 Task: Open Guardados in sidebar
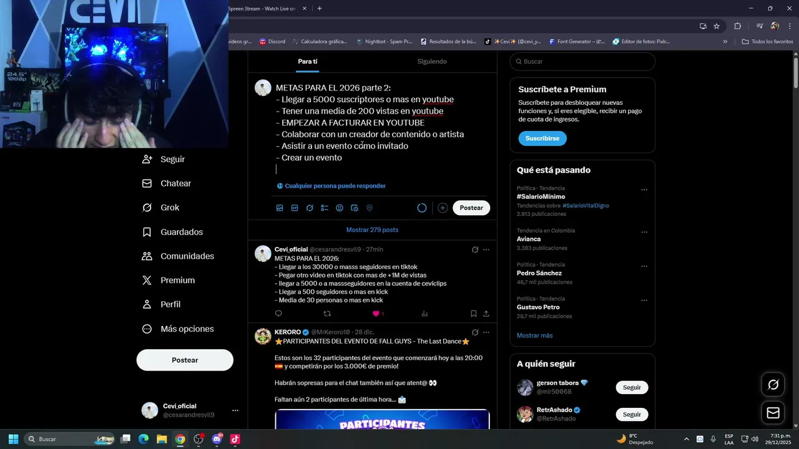[173, 232]
